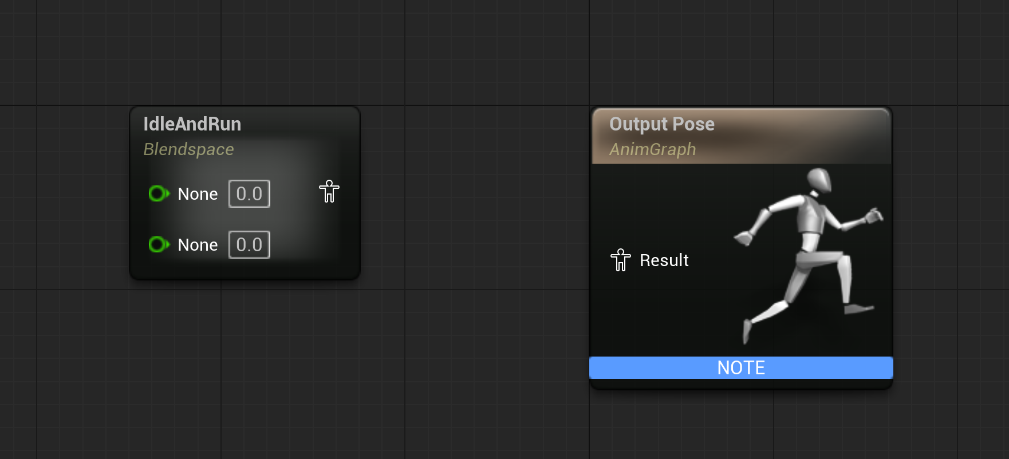Click the top 0.0 value field
The image size is (1009, 459).
tap(249, 193)
